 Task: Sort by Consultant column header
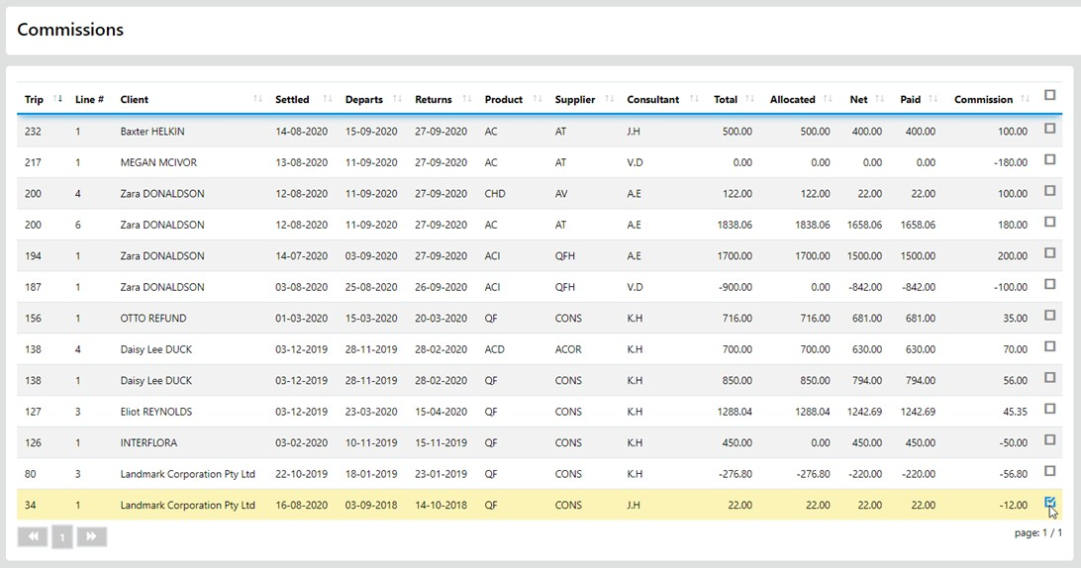click(694, 99)
